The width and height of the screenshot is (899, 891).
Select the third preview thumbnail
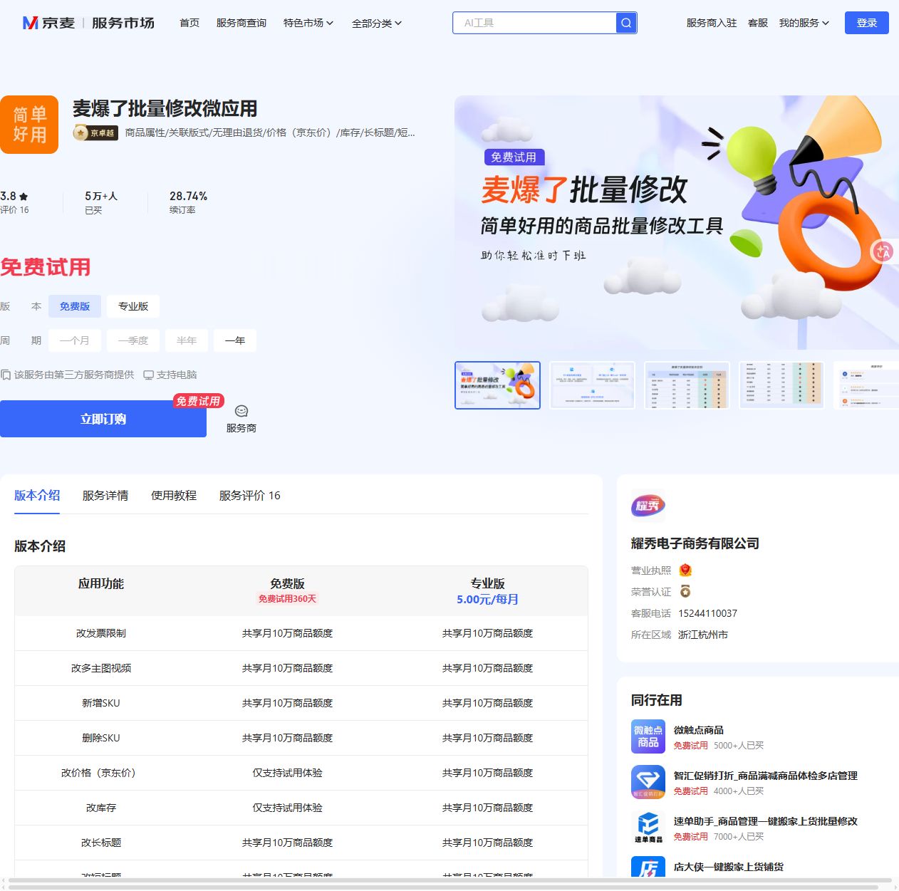click(687, 385)
